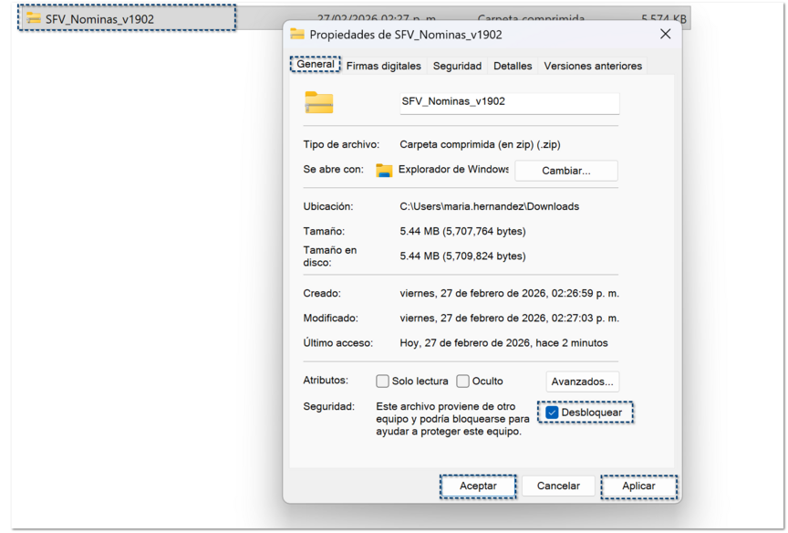Click the file name field SFV_Nominas_v1902
Viewport: 788px width, 533px height.
coord(510,102)
